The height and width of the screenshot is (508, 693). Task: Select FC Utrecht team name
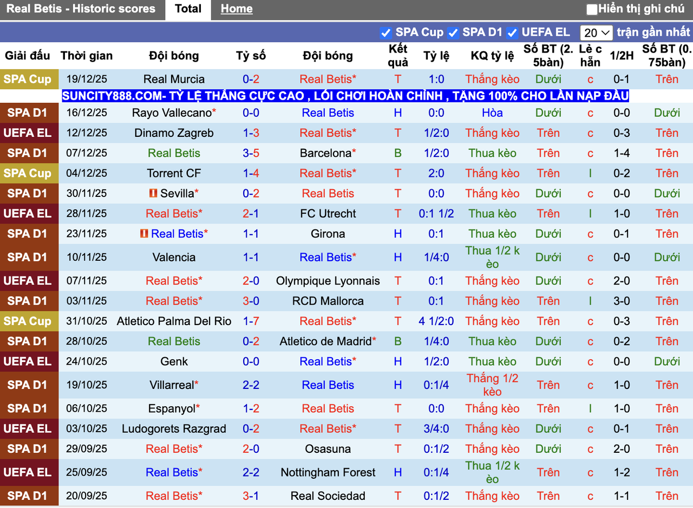(328, 214)
